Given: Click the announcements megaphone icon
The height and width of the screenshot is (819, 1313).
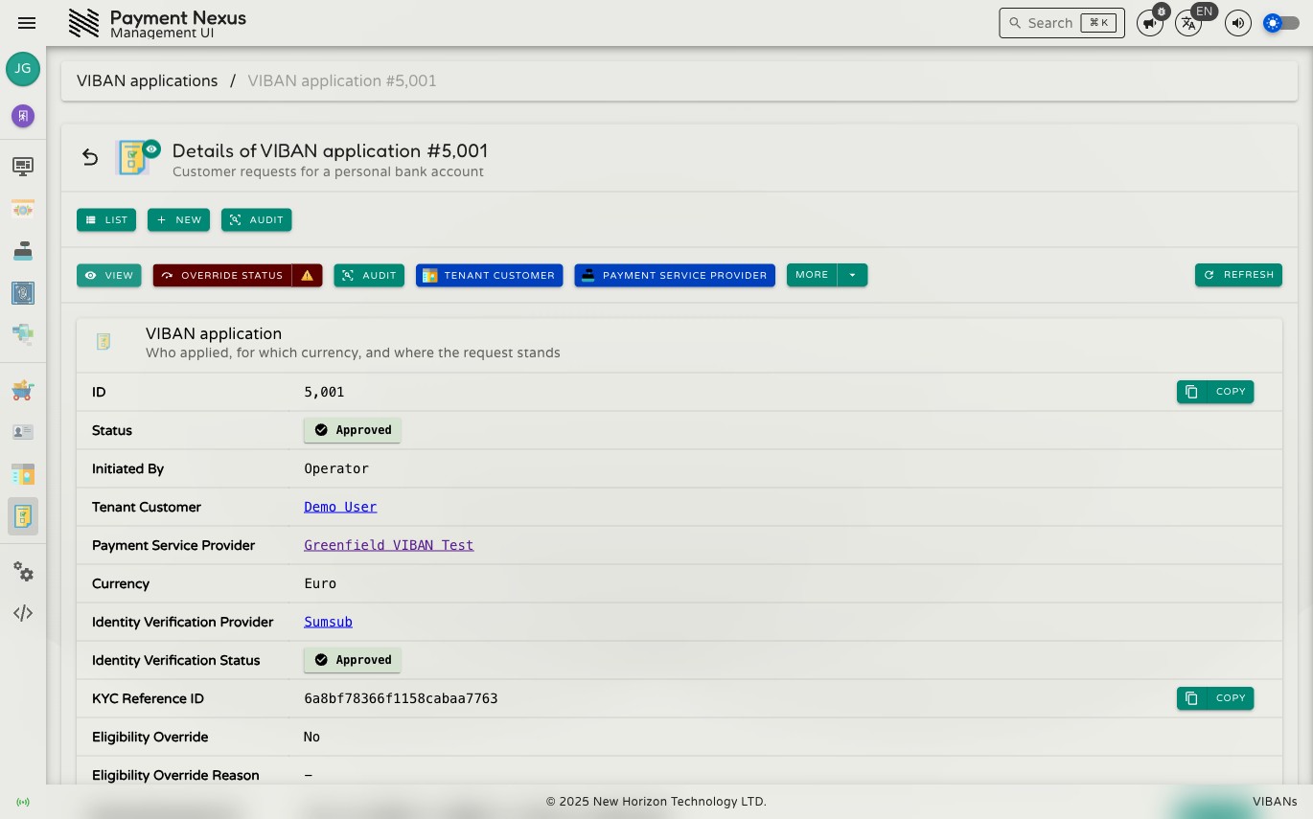Looking at the screenshot, I should tap(1149, 23).
